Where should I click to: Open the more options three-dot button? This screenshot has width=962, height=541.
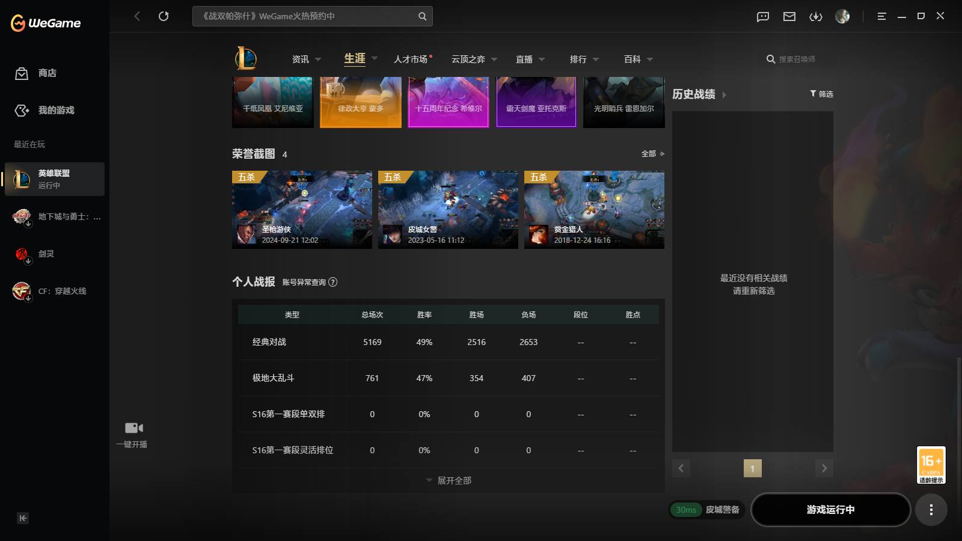(931, 510)
